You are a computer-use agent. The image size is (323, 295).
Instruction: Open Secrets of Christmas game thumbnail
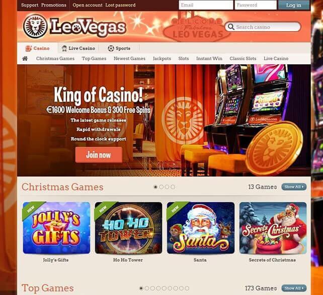tap(273, 228)
